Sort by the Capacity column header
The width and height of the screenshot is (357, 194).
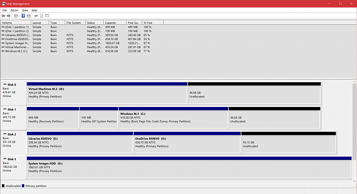(x=115, y=23)
